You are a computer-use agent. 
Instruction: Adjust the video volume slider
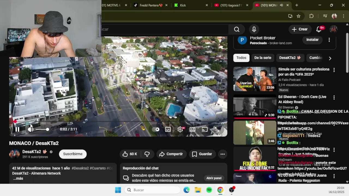pos(42,130)
